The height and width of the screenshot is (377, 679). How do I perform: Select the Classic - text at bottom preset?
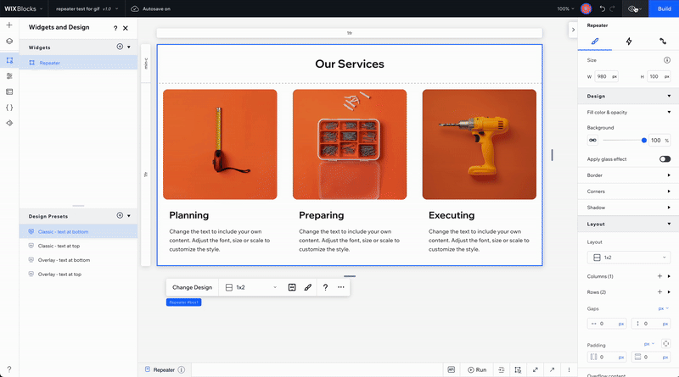[78, 232]
